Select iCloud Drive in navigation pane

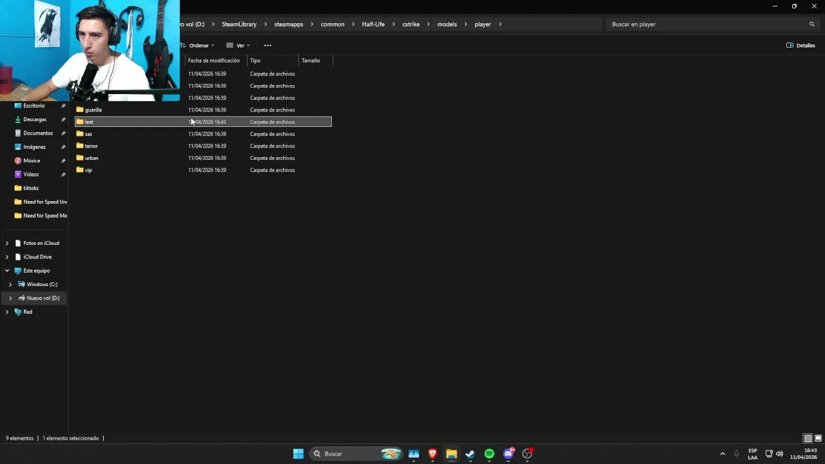(x=37, y=256)
